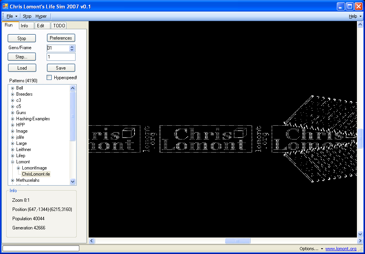The image size is (365, 254).
Task: Switch to the Edit tab
Action: pos(40,26)
